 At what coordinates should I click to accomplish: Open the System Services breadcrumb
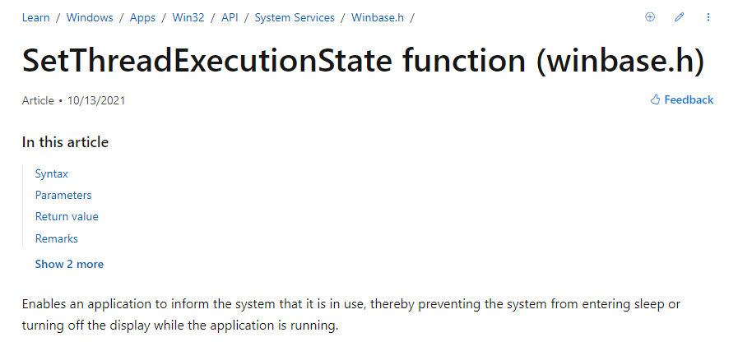(295, 17)
